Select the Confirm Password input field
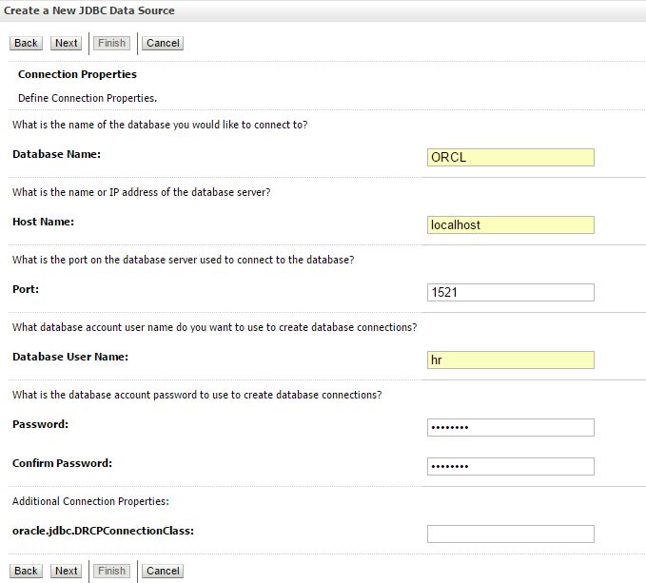The height and width of the screenshot is (583, 646). 511,466
